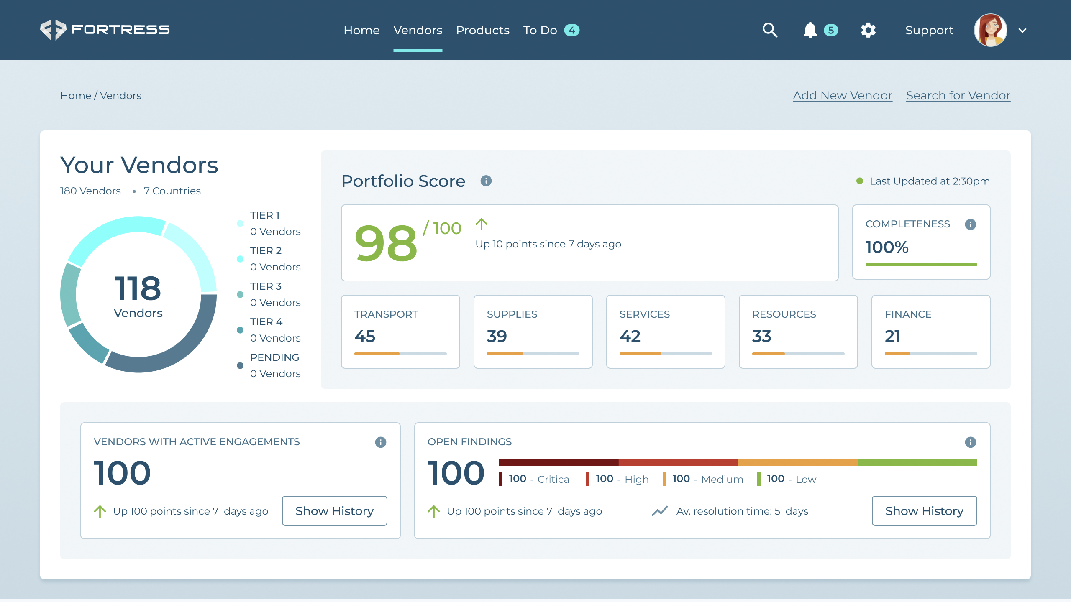Click the PENDING legend entry

269,365
